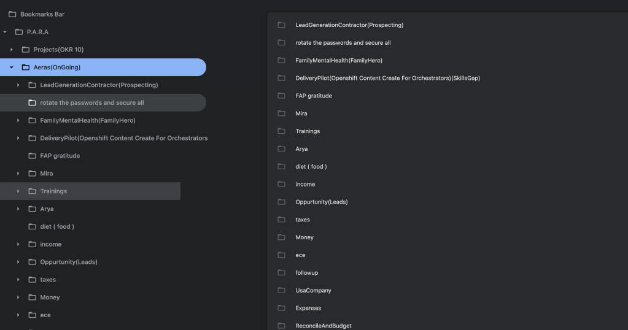Expand the Mira folder arrow in the tree
This screenshot has height=330, width=628.
pyautogui.click(x=18, y=173)
